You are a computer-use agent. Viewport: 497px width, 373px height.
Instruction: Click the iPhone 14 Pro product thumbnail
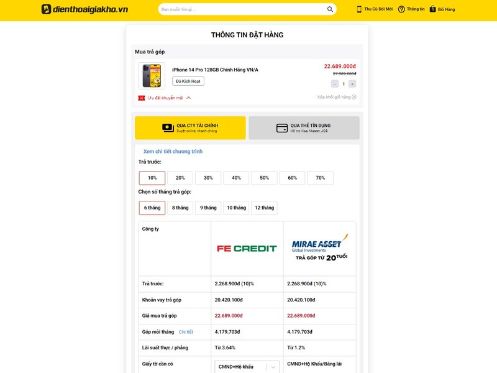click(152, 76)
